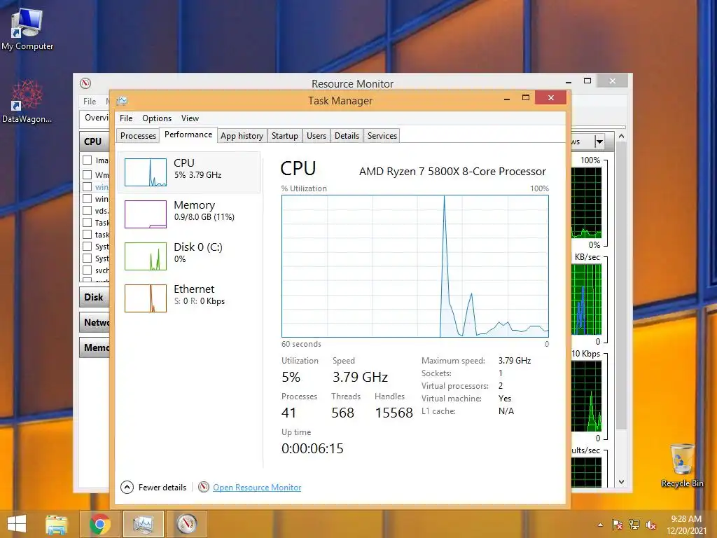The height and width of the screenshot is (538, 717).
Task: Check the 'vds.' process checkbox
Action: pyautogui.click(x=88, y=210)
